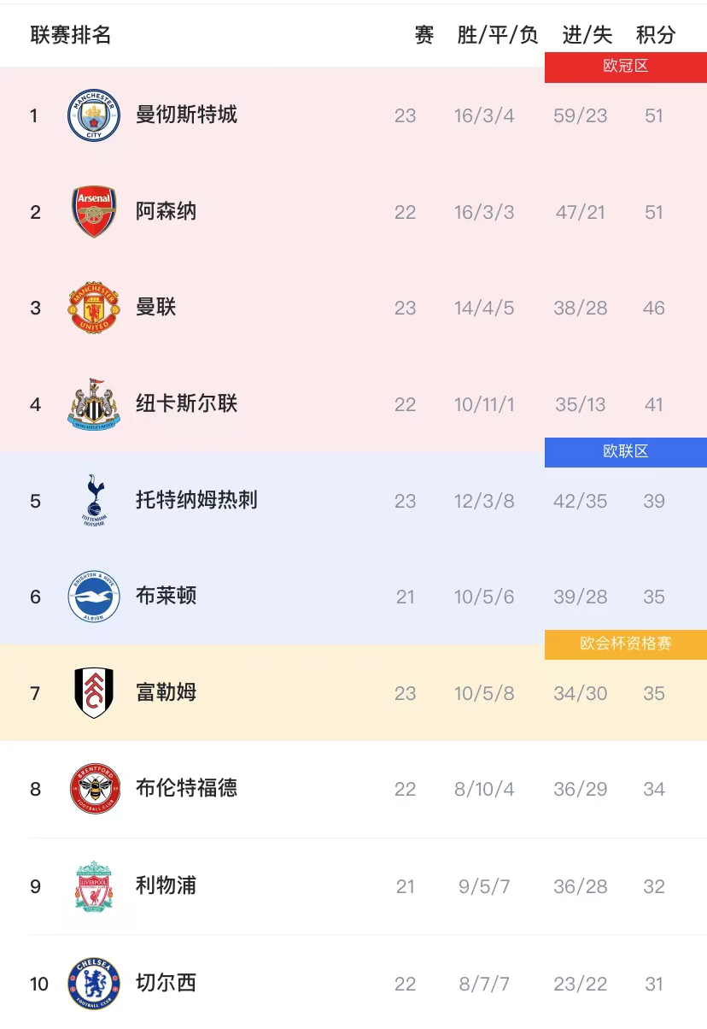Click the Manchester City club crest
The width and height of the screenshot is (707, 1029).
click(94, 115)
